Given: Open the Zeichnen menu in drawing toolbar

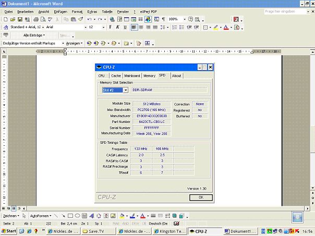Looking at the screenshot, I should click(11, 216).
